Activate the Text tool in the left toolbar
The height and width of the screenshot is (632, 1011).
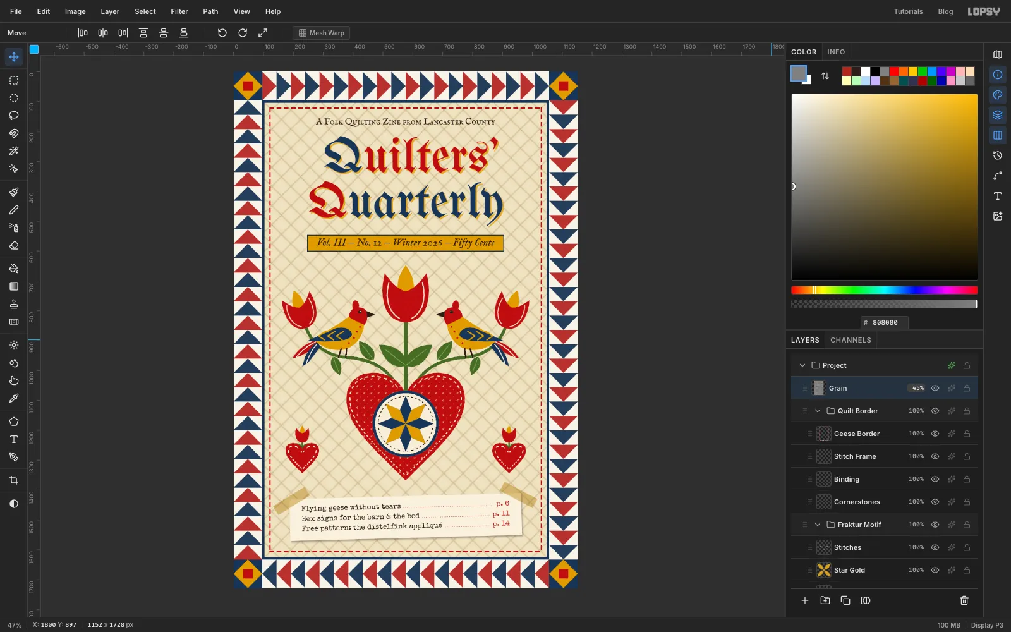tap(13, 439)
